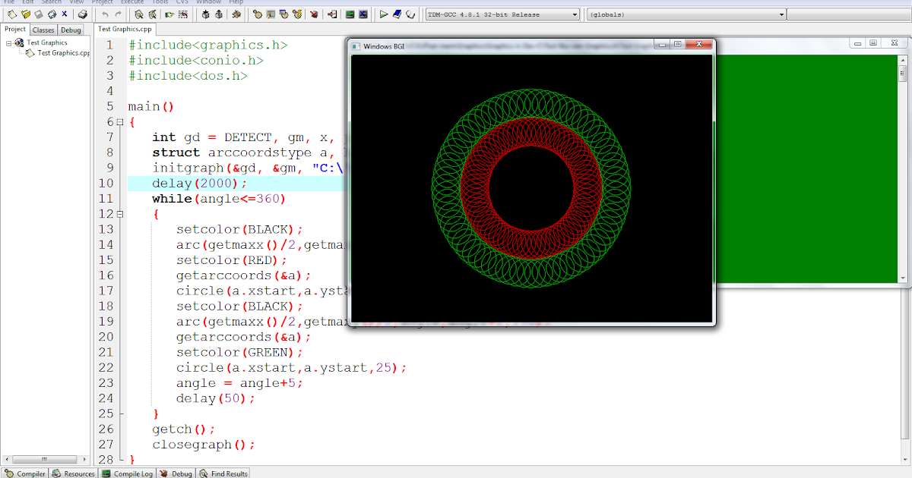Compile the project with the compile icon
This screenshot has height=478, width=912.
(x=258, y=14)
